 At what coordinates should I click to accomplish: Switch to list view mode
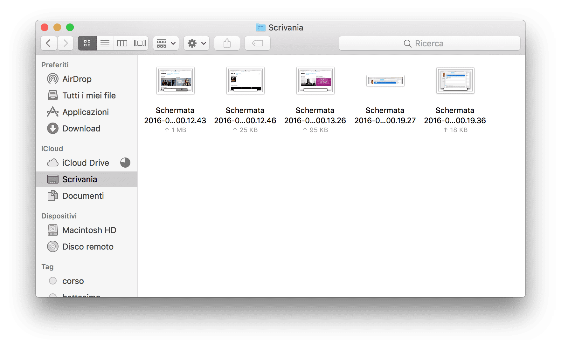point(105,43)
